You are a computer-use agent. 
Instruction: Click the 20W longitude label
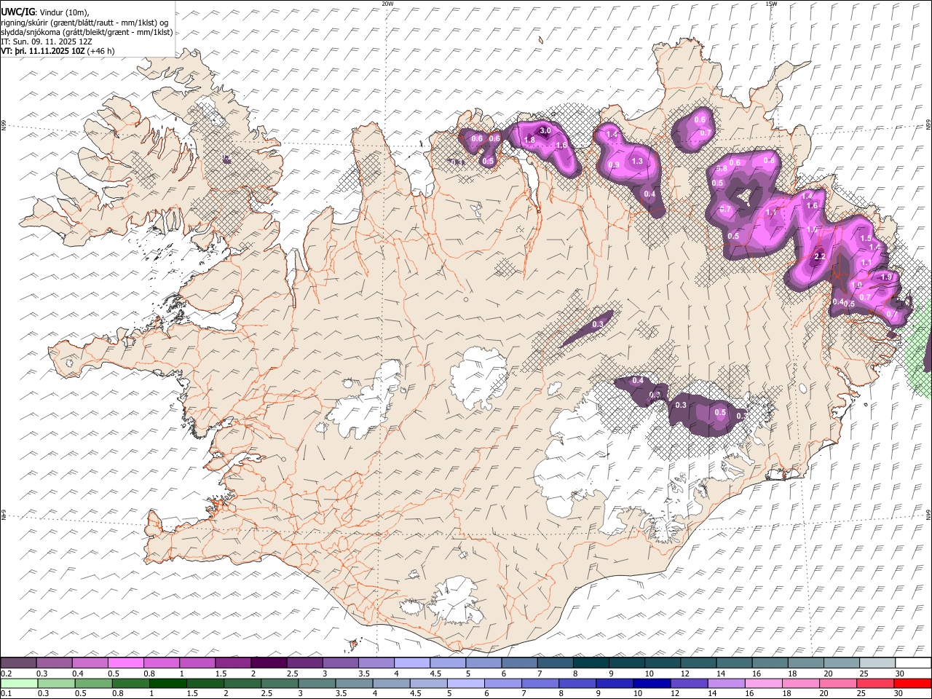click(387, 4)
